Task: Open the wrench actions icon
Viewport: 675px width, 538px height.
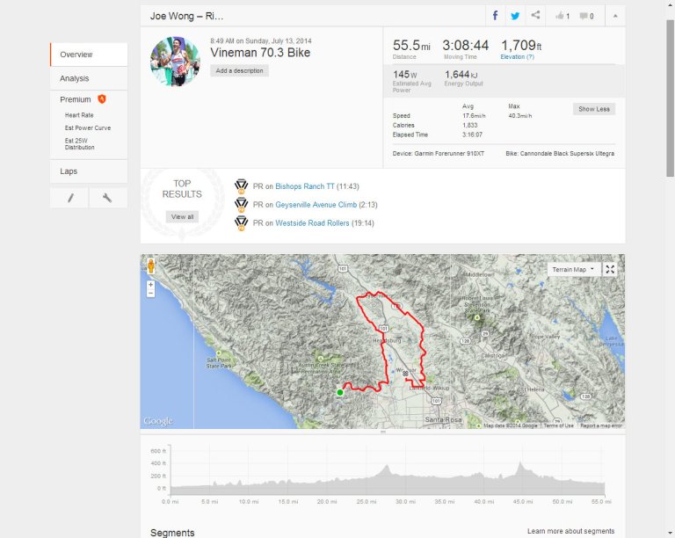Action: point(107,198)
